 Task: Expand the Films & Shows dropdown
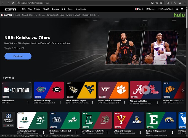(x=29, y=15)
